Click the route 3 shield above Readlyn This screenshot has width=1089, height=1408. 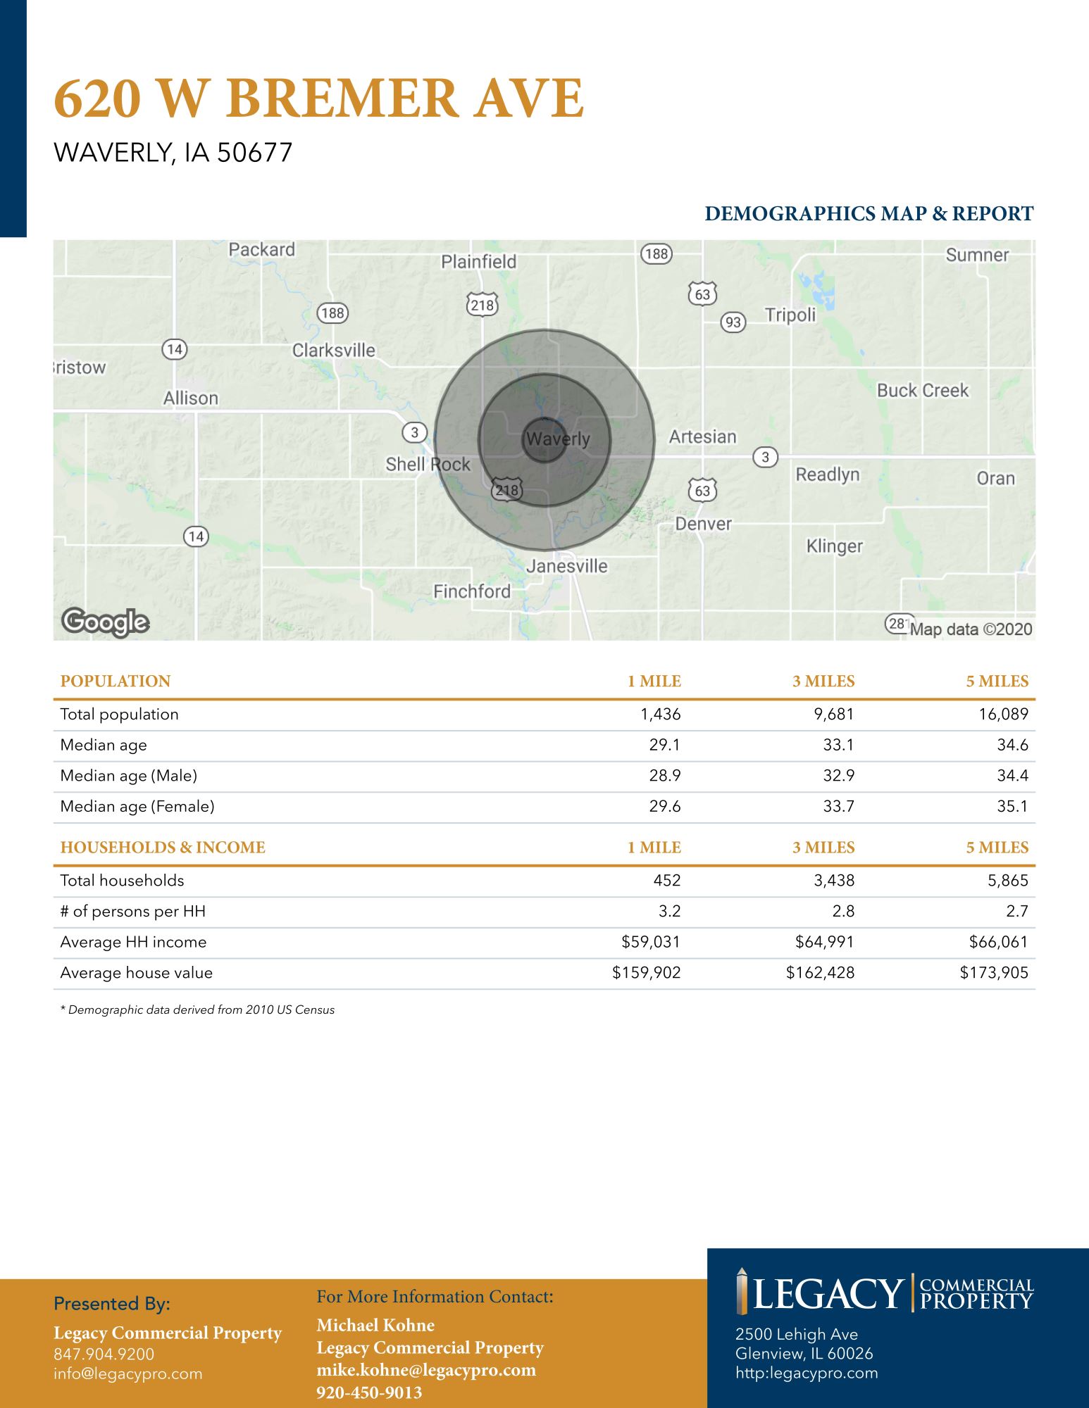point(765,457)
